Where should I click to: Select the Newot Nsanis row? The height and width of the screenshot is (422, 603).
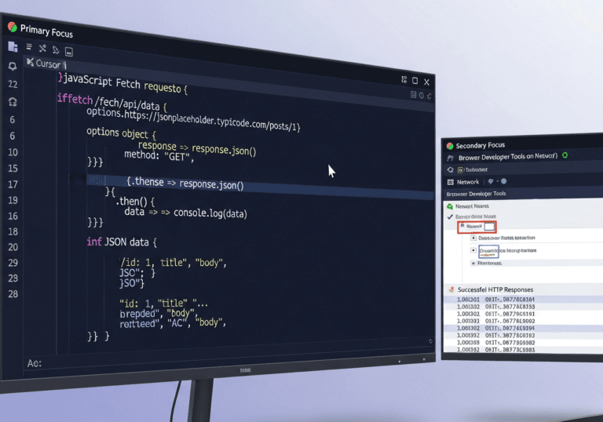[472, 206]
